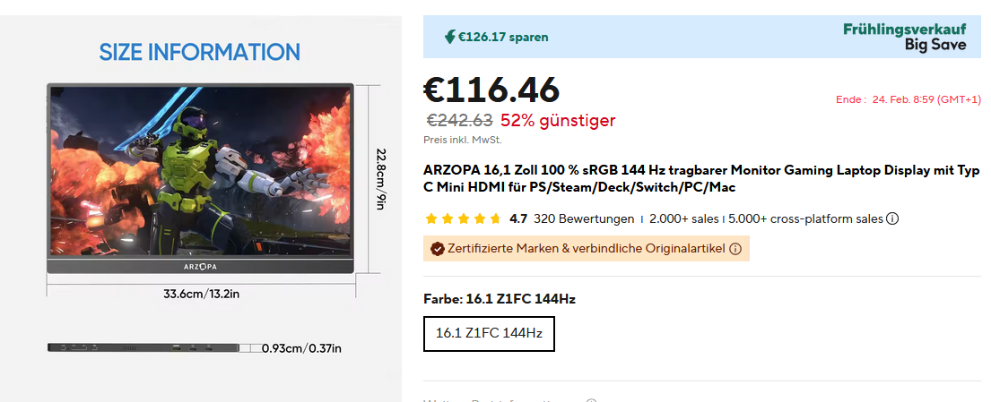This screenshot has width=991, height=402.
Task: Select the 16.1 Z1FC 144Hz variant option
Action: pyautogui.click(x=489, y=333)
